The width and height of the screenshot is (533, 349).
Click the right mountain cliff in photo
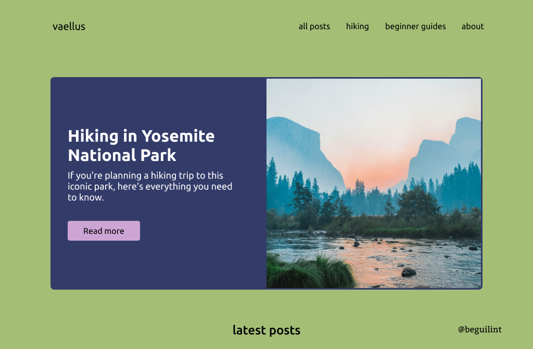[449, 149]
